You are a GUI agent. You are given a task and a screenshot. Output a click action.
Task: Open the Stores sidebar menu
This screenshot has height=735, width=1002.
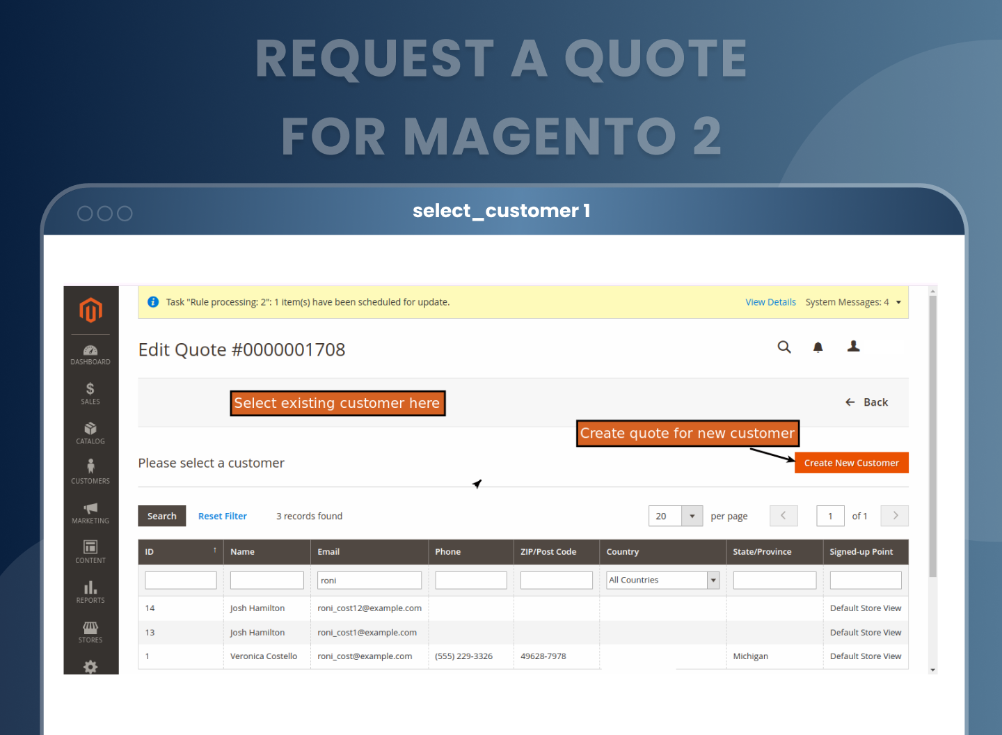point(90,632)
